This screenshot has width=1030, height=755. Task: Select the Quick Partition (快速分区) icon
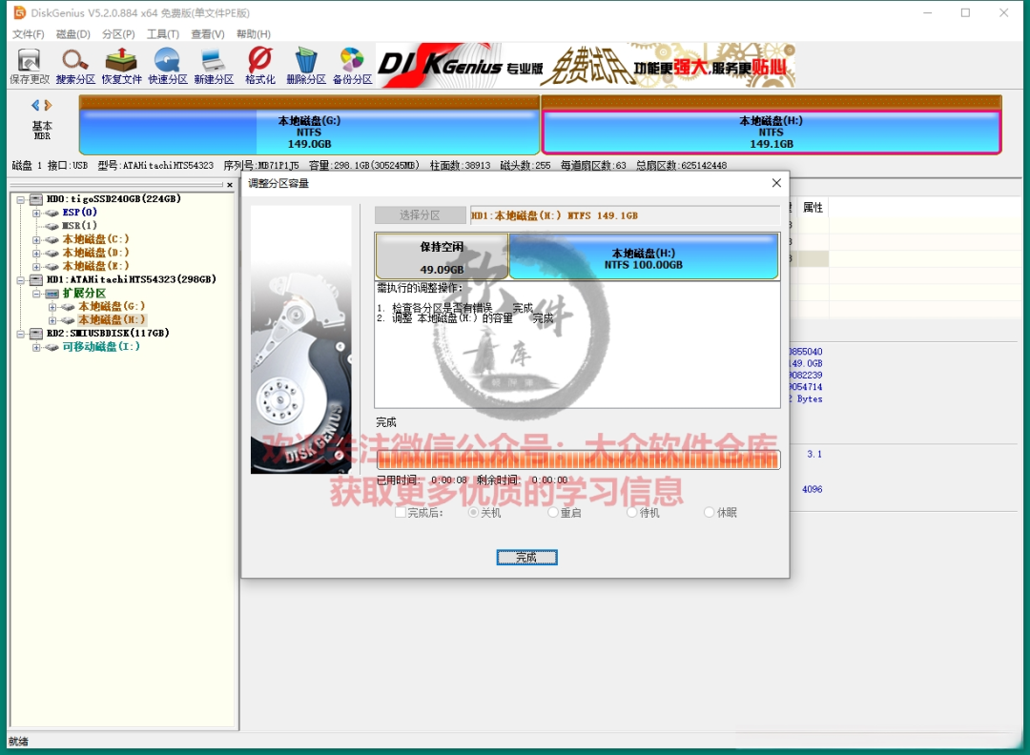pos(168,66)
